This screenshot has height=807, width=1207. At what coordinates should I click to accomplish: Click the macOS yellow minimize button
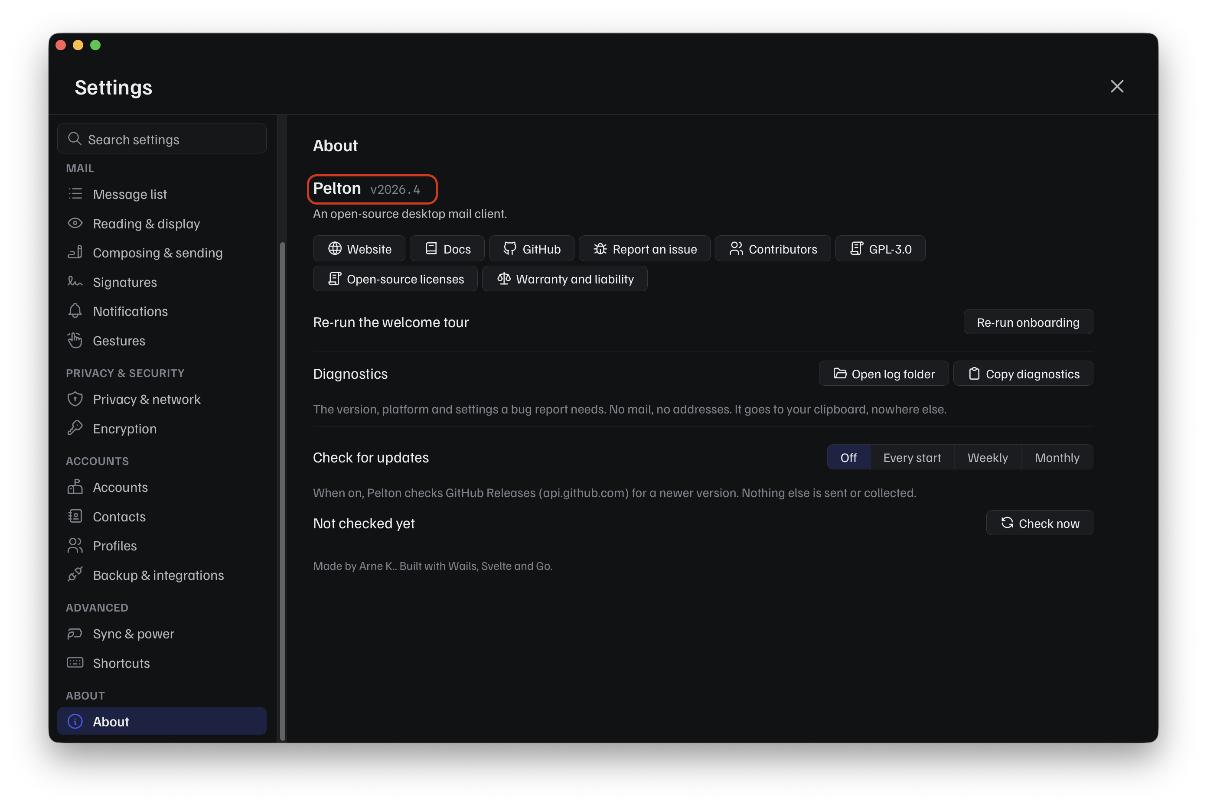[78, 45]
